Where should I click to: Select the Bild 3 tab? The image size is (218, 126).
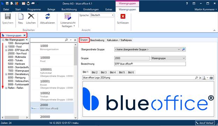tap(103, 72)
